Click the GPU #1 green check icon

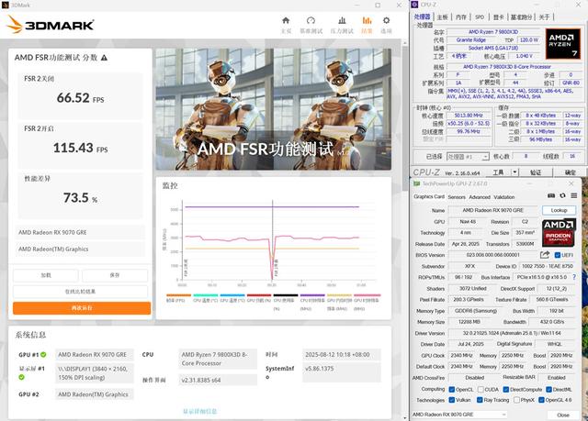click(x=43, y=354)
